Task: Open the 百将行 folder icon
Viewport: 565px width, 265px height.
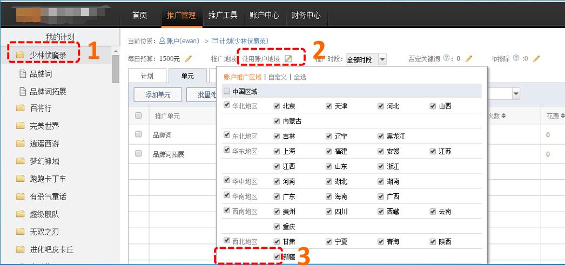Action: (x=20, y=108)
